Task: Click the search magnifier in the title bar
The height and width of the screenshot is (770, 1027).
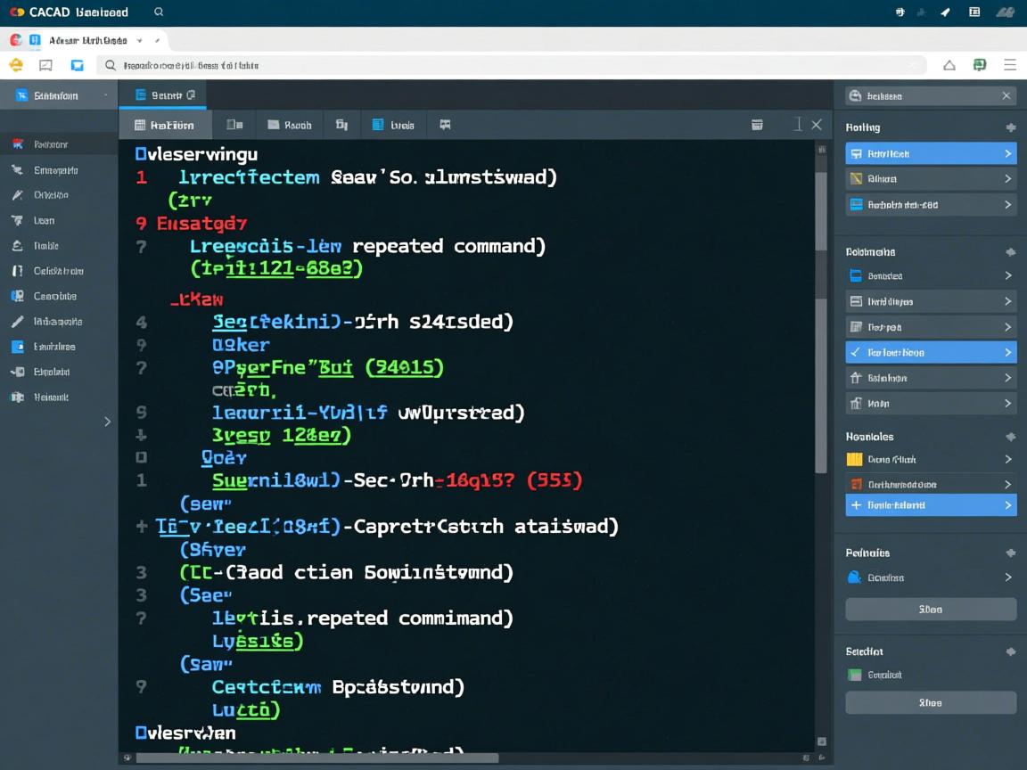Action: (x=159, y=12)
